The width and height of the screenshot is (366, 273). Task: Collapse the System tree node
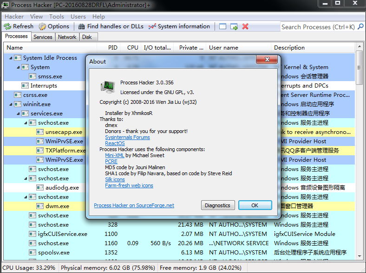(x=18, y=67)
